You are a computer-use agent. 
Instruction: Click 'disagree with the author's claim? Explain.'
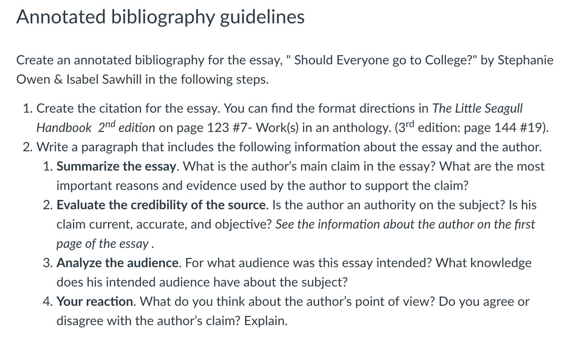(x=172, y=321)
